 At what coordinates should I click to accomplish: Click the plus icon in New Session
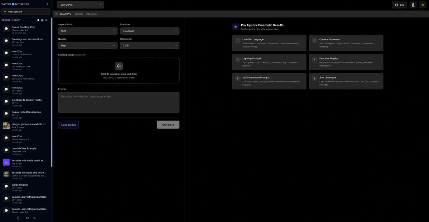[x=5, y=11]
